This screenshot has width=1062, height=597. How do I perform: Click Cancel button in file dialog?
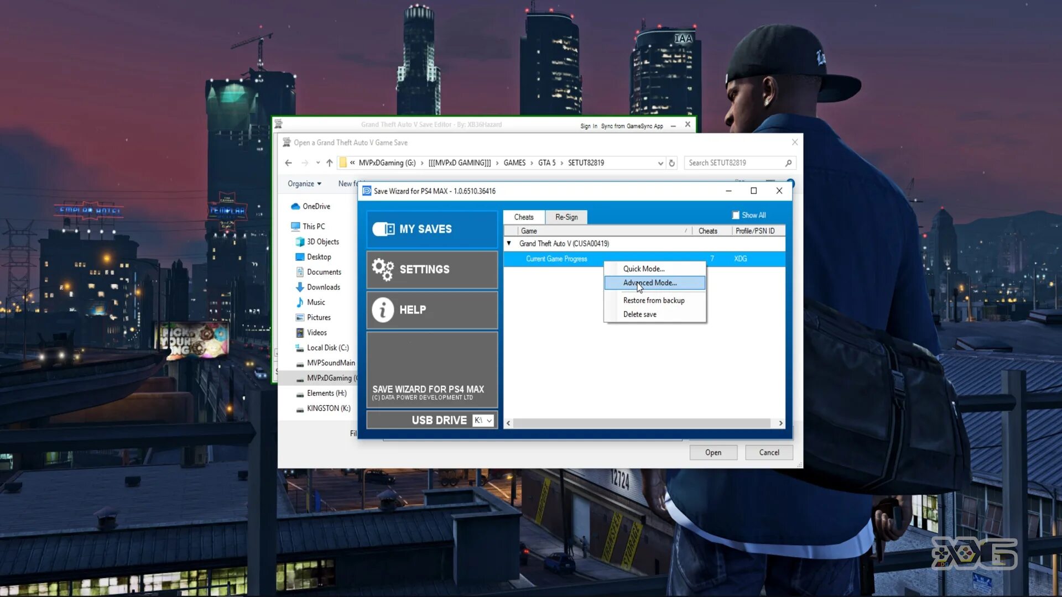(x=769, y=453)
